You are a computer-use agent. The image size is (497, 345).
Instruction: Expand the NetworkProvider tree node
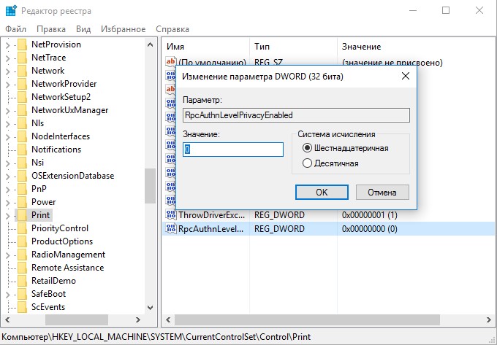(x=8, y=85)
